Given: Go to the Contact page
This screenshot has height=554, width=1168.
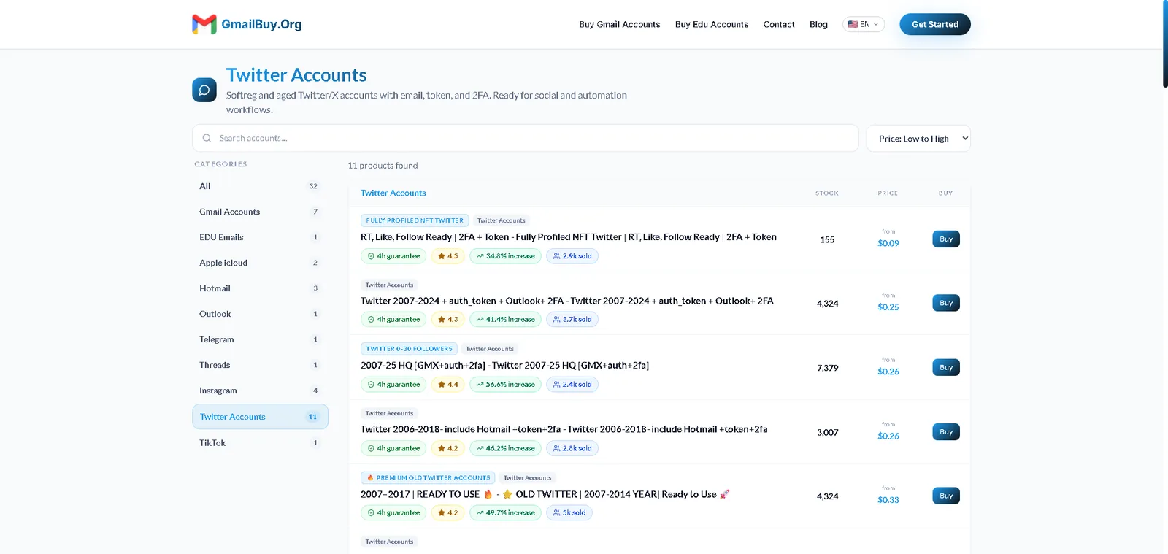Looking at the screenshot, I should (x=779, y=24).
